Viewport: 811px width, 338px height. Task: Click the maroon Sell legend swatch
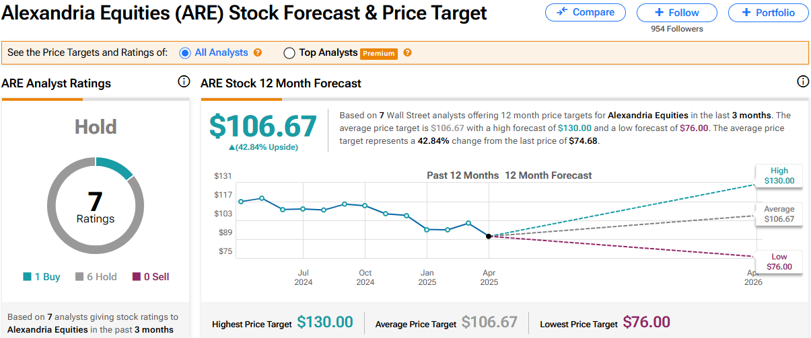(137, 277)
